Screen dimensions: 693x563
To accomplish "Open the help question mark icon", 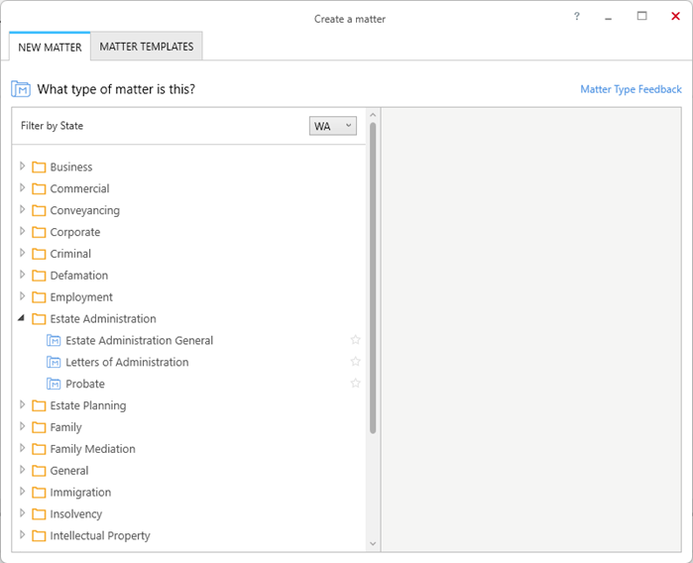I will (x=577, y=17).
